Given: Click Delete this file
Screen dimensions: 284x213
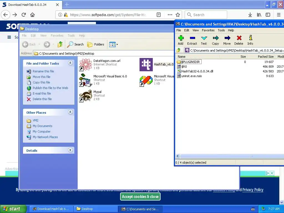Looking at the screenshot, I should point(42,99).
